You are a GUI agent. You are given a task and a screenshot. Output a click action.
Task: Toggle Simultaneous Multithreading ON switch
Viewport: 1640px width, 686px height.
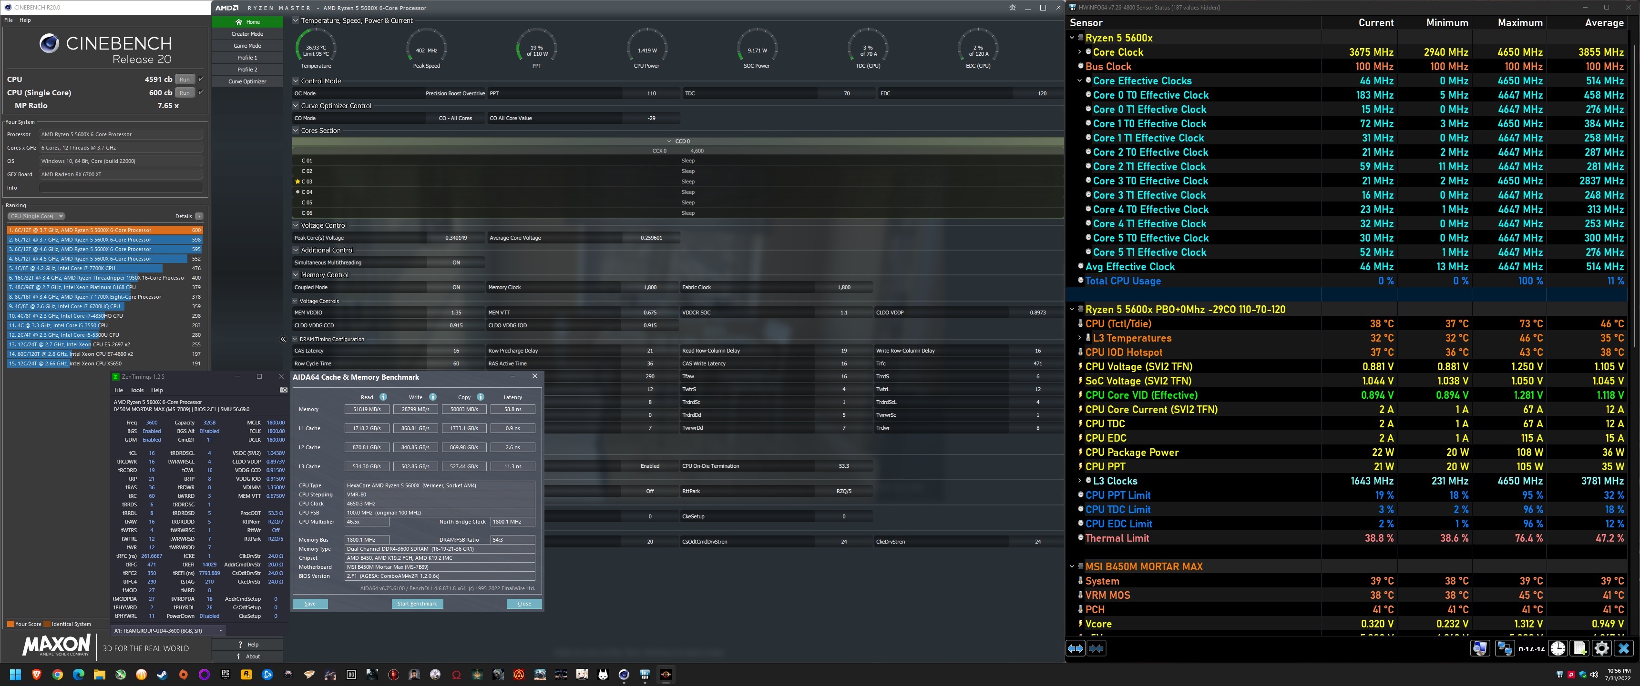(456, 262)
